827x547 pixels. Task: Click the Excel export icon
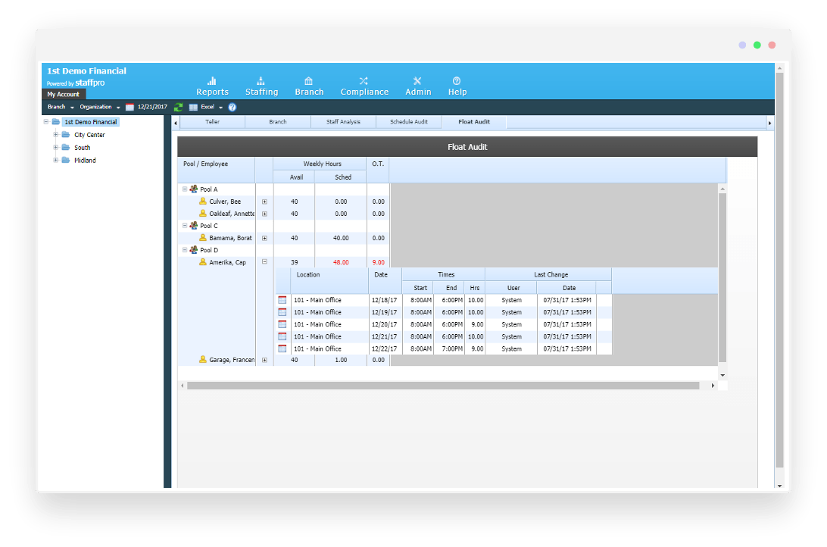point(194,107)
